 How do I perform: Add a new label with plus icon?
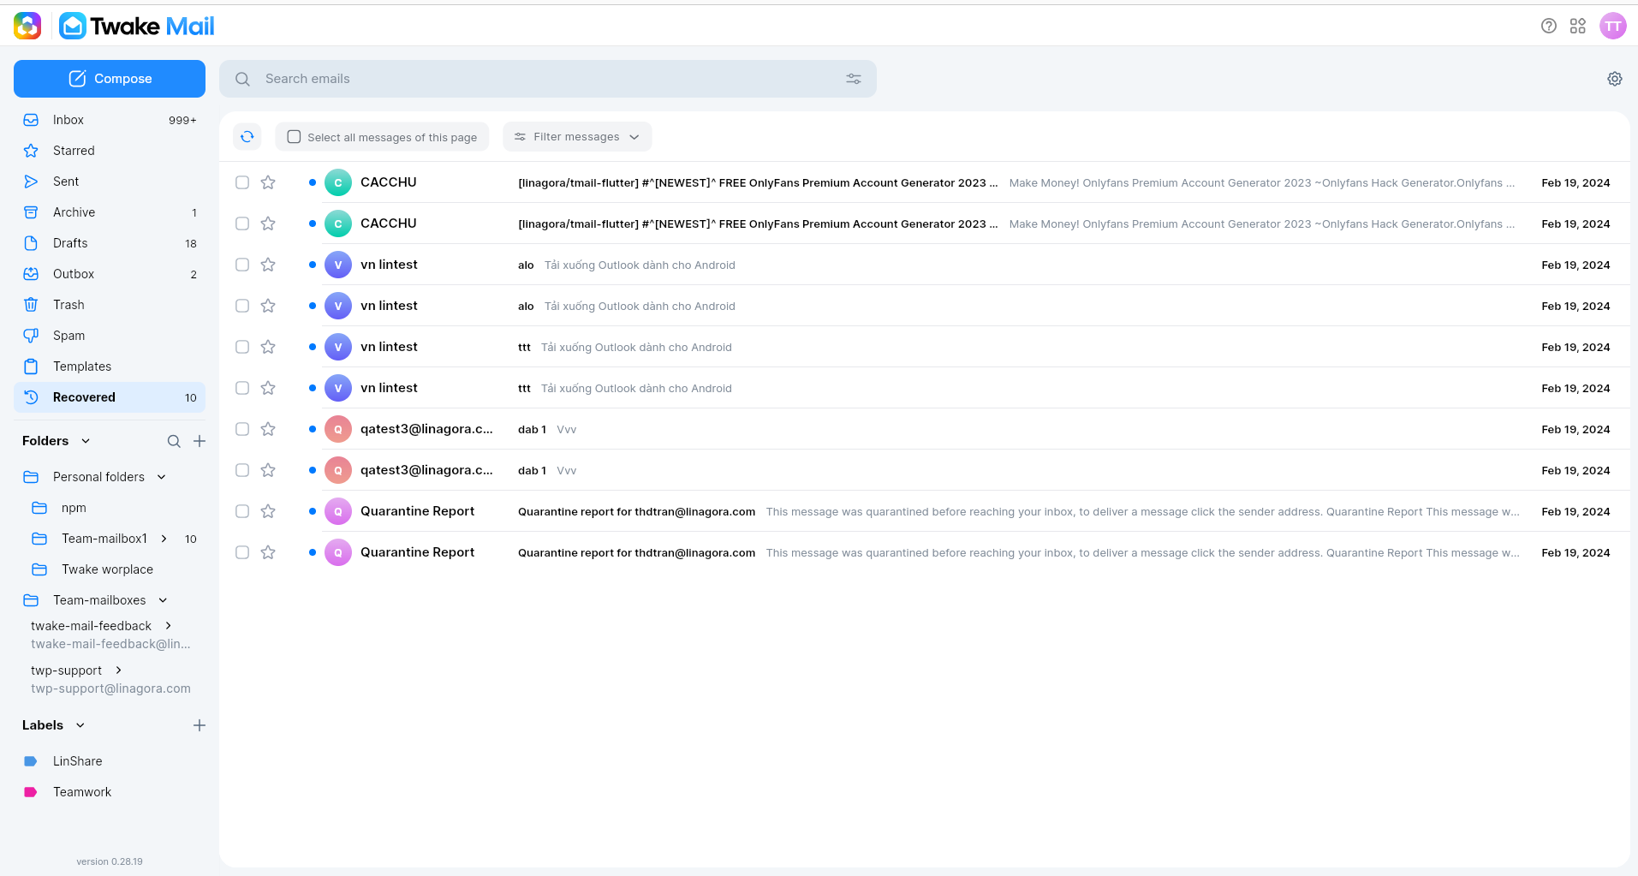tap(200, 725)
